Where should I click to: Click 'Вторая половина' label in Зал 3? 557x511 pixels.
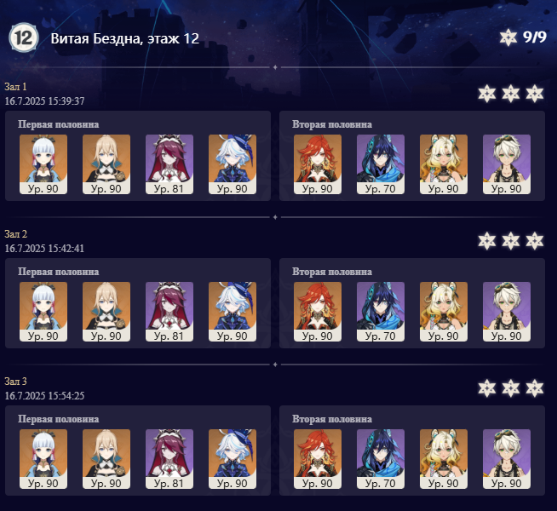tap(332, 419)
